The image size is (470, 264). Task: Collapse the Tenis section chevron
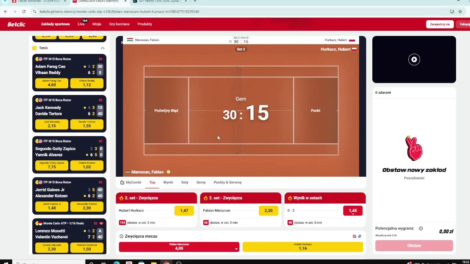tap(102, 48)
